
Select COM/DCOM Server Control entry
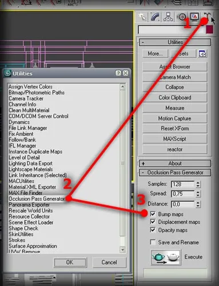(38, 116)
